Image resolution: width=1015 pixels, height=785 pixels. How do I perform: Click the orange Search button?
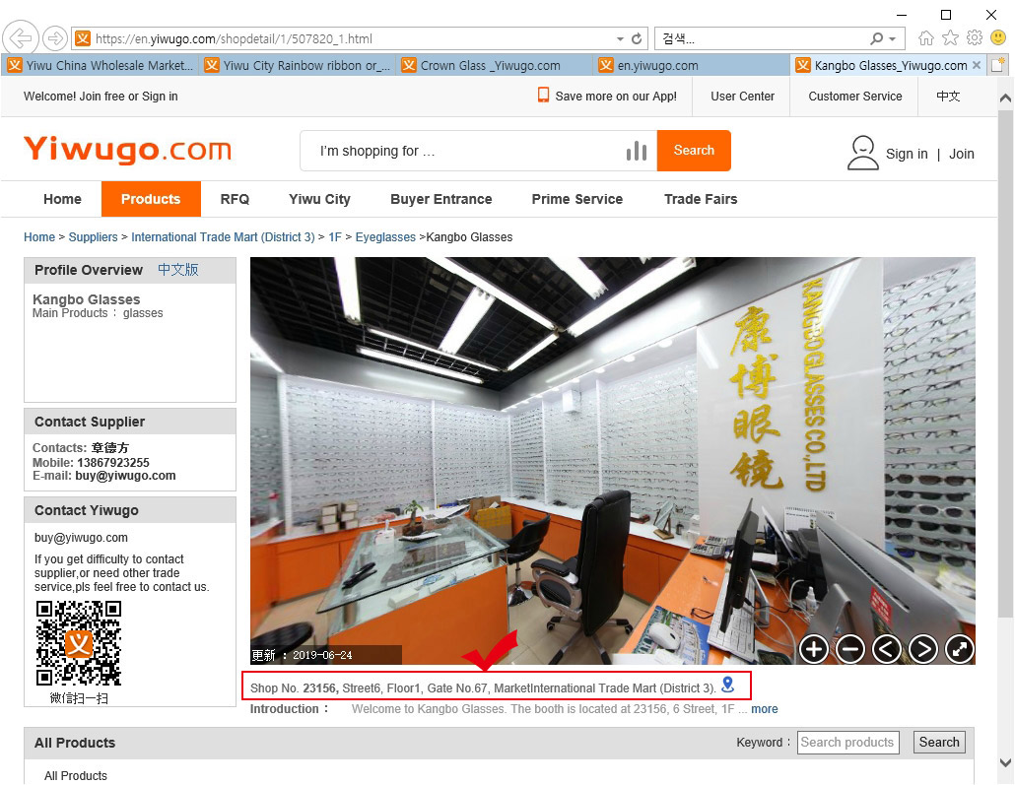point(694,150)
